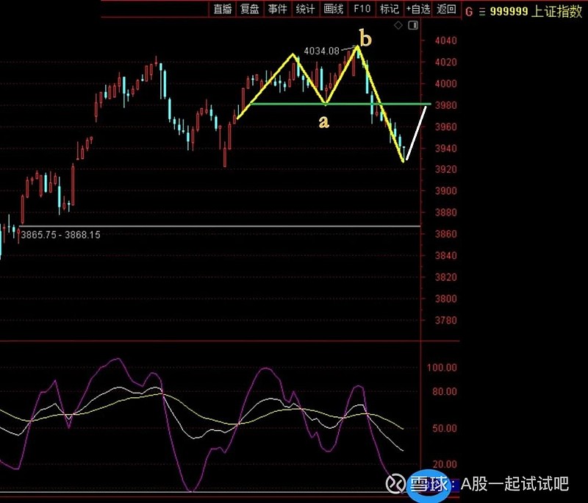Select the 999999 上证指数 title
Image resolution: width=588 pixels, height=503 pixels.
click(x=537, y=12)
